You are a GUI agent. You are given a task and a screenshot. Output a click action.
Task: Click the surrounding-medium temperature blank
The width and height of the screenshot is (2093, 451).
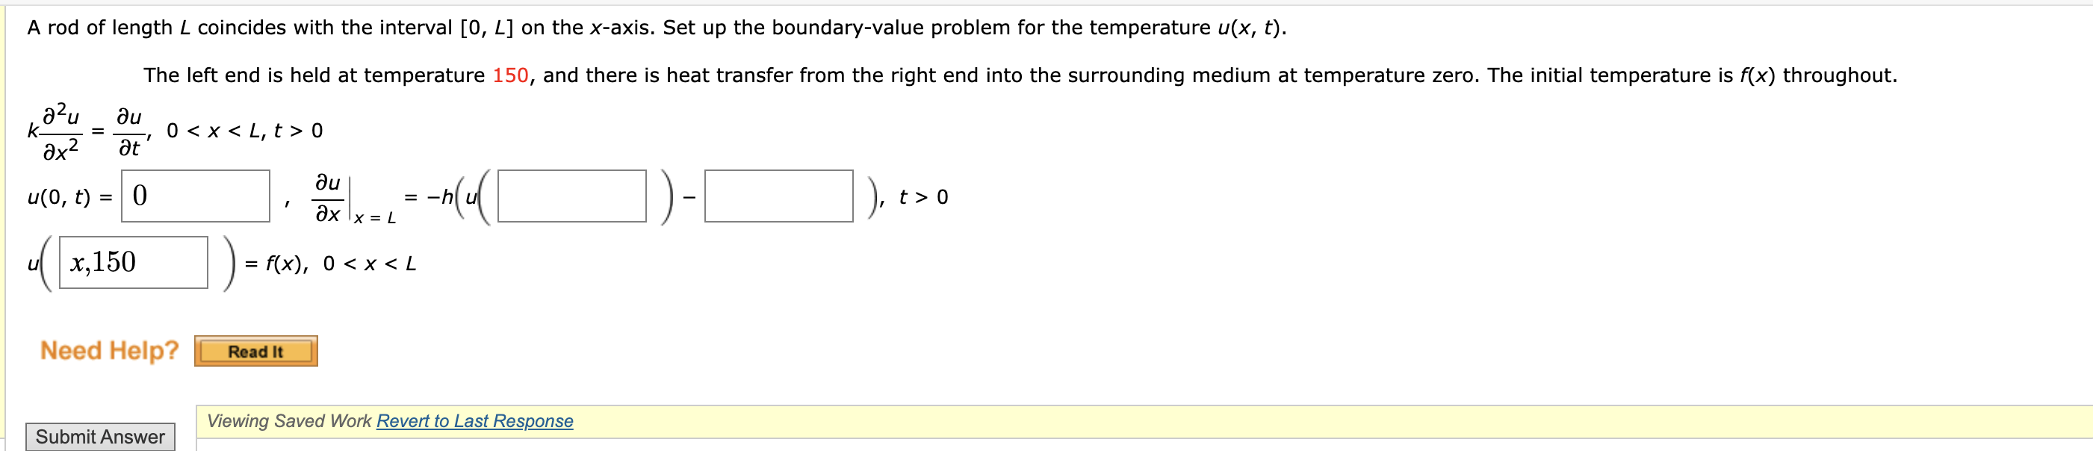(780, 203)
